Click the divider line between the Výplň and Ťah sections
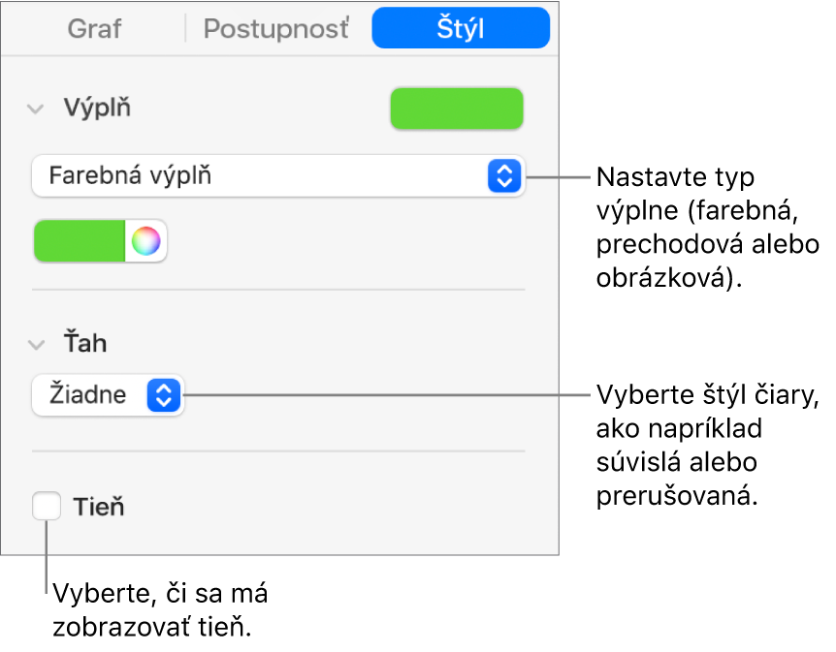Screen dimensions: 836x652 [278, 289]
